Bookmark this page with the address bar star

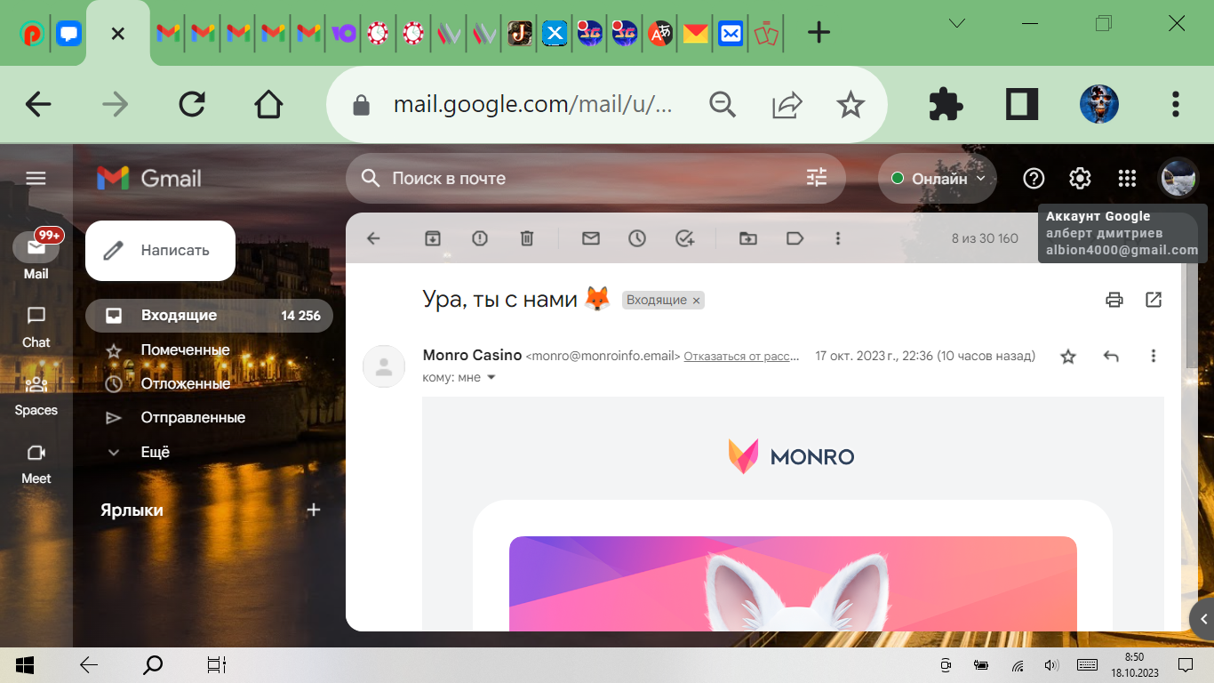tap(851, 105)
